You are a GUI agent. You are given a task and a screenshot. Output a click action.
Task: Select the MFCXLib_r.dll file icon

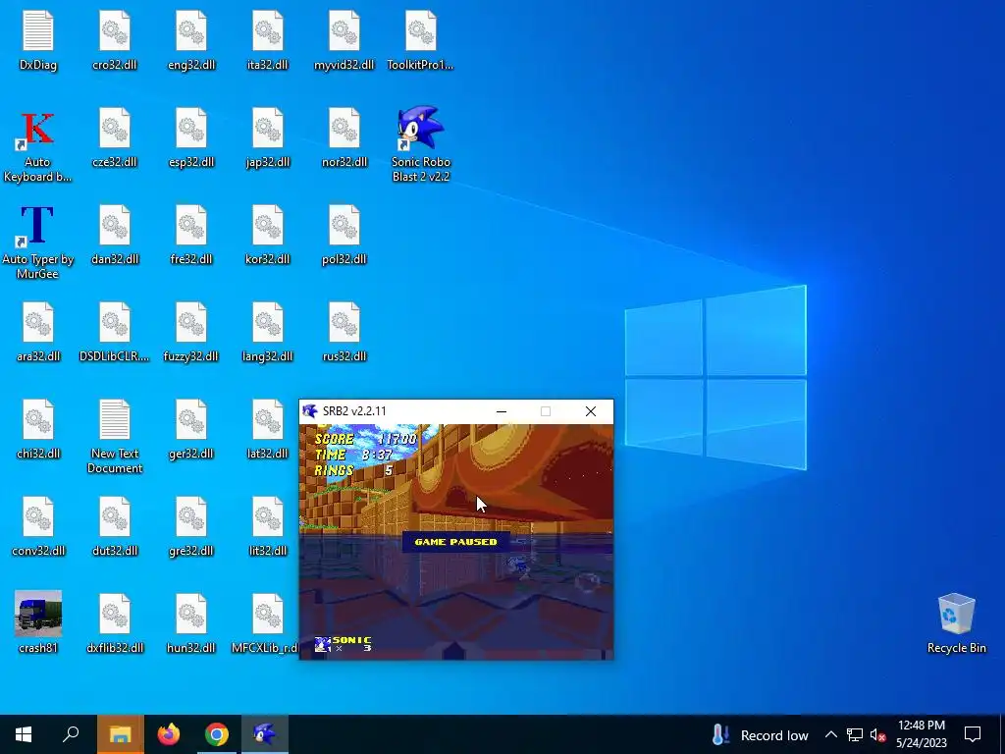268,614
